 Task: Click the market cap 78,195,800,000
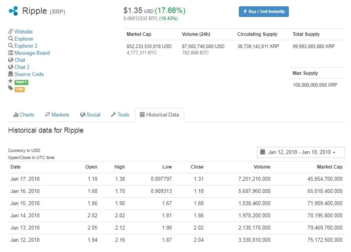pyautogui.click(x=325, y=215)
